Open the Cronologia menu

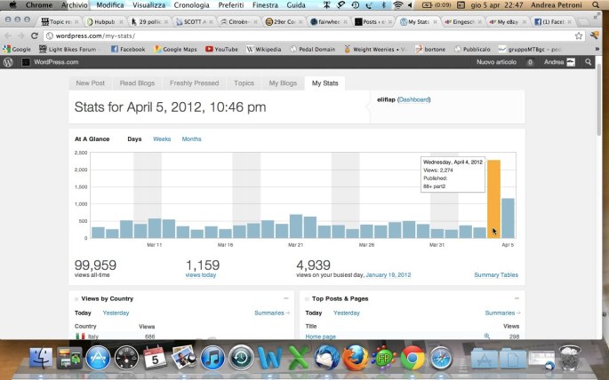coord(190,5)
